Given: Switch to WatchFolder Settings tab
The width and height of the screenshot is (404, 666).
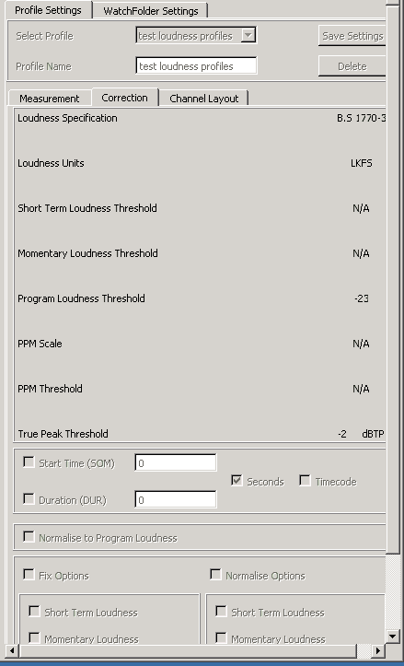Looking at the screenshot, I should point(151,11).
